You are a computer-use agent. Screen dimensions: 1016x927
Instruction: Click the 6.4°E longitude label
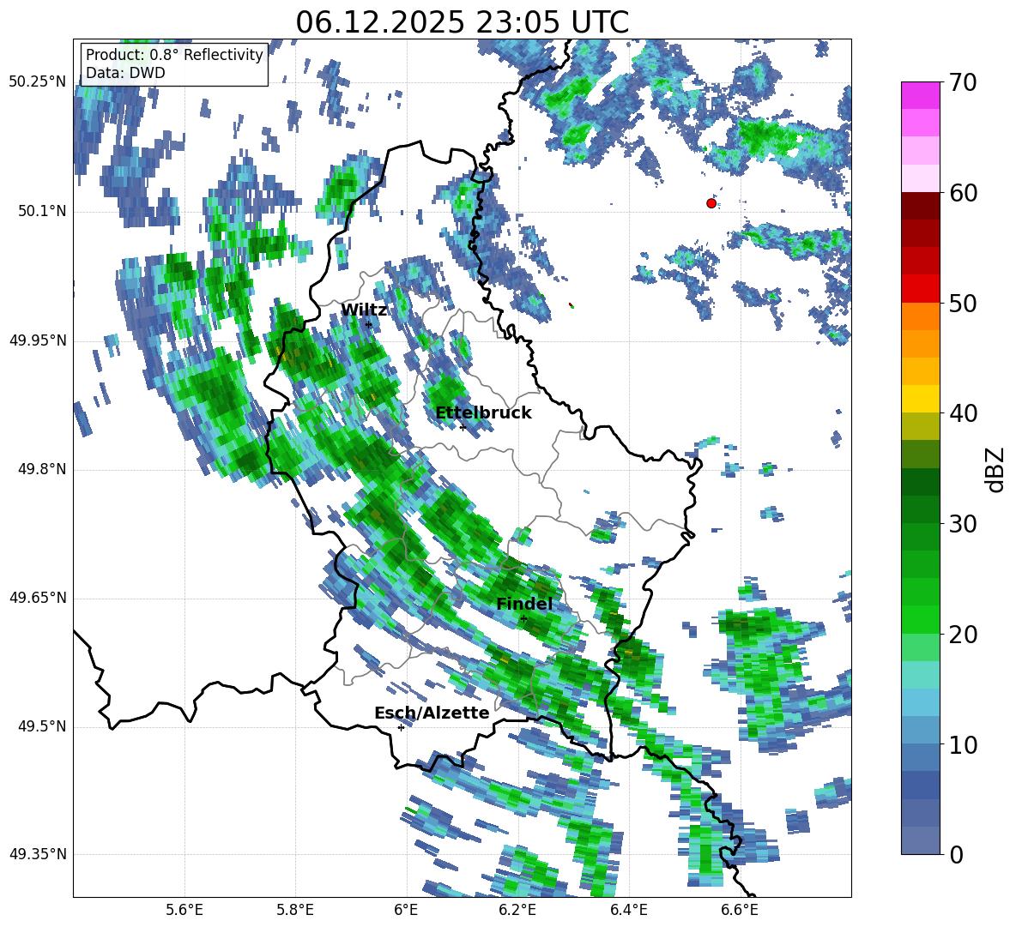pos(628,910)
